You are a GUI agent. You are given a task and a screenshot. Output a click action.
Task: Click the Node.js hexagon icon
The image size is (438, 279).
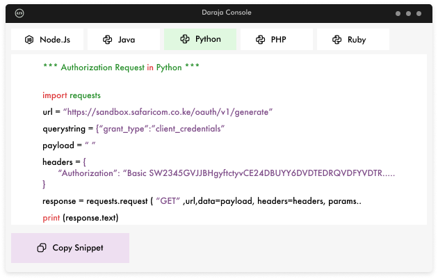pos(29,40)
